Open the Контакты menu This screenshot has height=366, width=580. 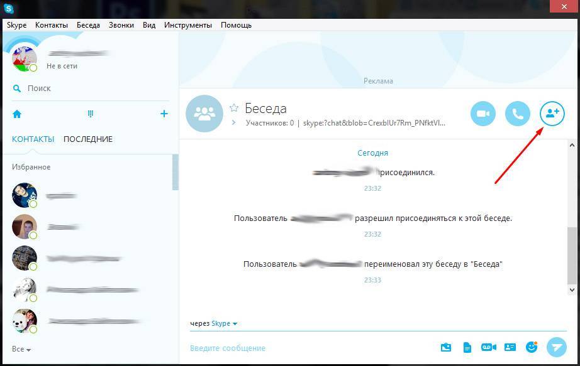[x=52, y=25]
